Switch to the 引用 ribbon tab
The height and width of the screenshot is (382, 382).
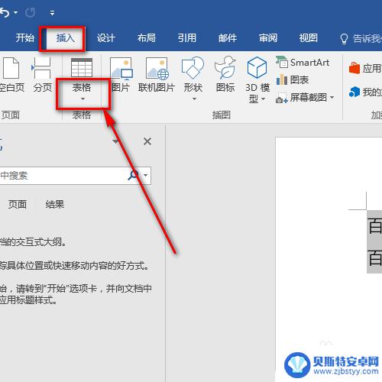pos(187,38)
